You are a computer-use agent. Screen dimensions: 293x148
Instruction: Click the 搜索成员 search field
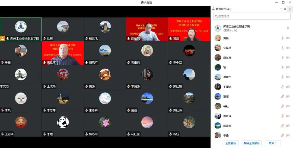[252, 17]
